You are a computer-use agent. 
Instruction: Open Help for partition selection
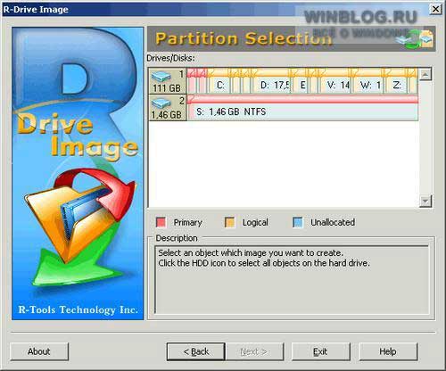click(x=388, y=351)
